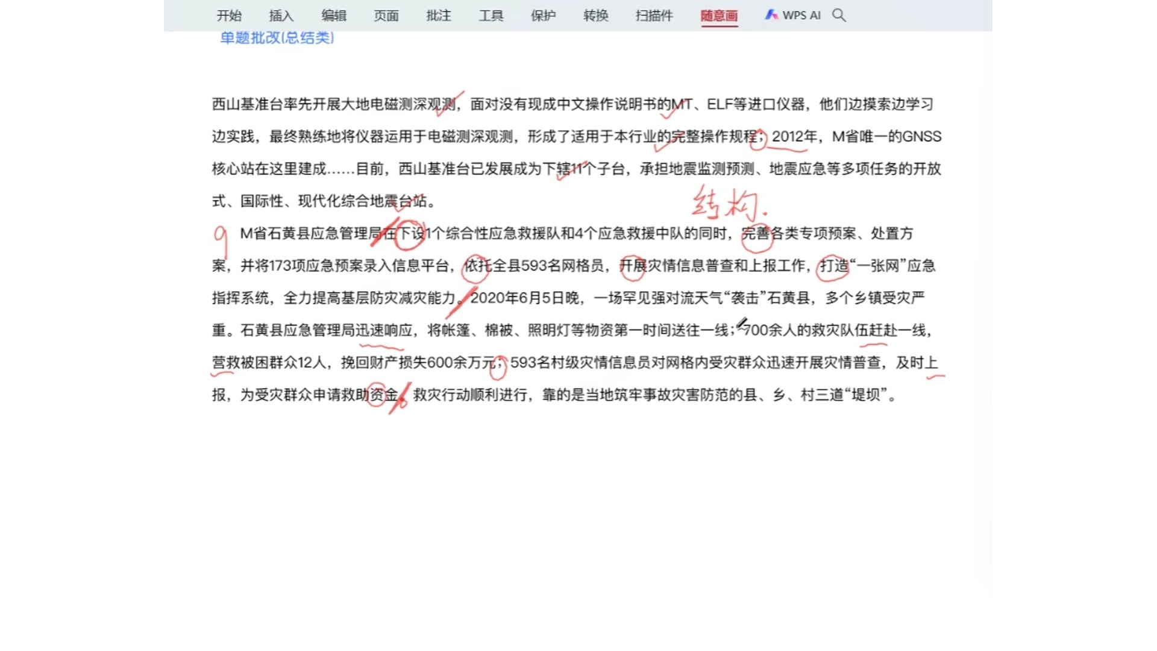The width and height of the screenshot is (1157, 651).
Task: Click the text 西山基准台率先开展大地电磁测深观测
Action: click(x=333, y=105)
